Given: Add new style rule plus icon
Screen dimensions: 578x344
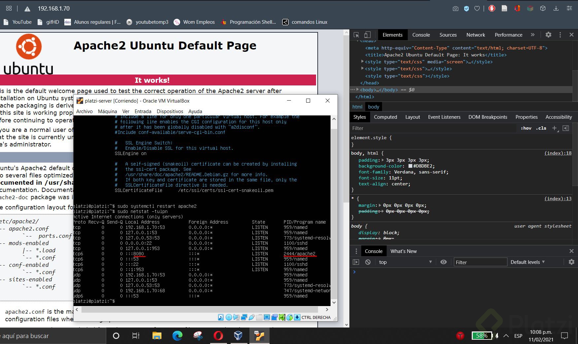Looking at the screenshot, I should [x=555, y=128].
